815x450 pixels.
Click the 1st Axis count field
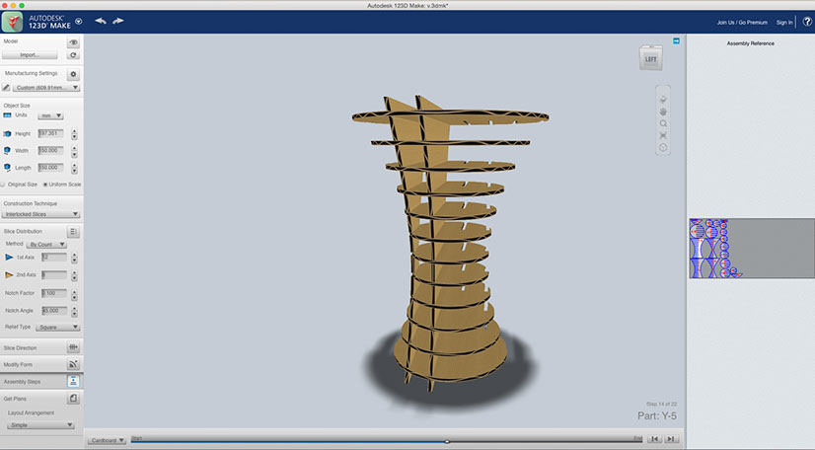(54, 258)
